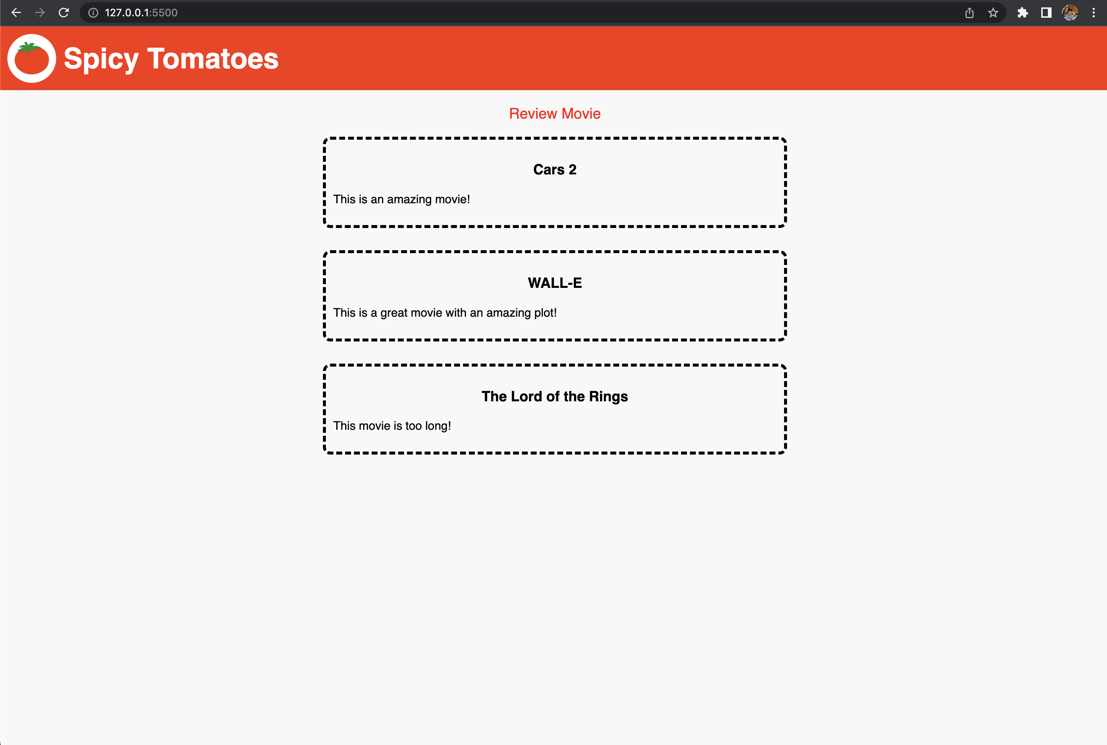Click the Review Movie heading link

pos(554,114)
